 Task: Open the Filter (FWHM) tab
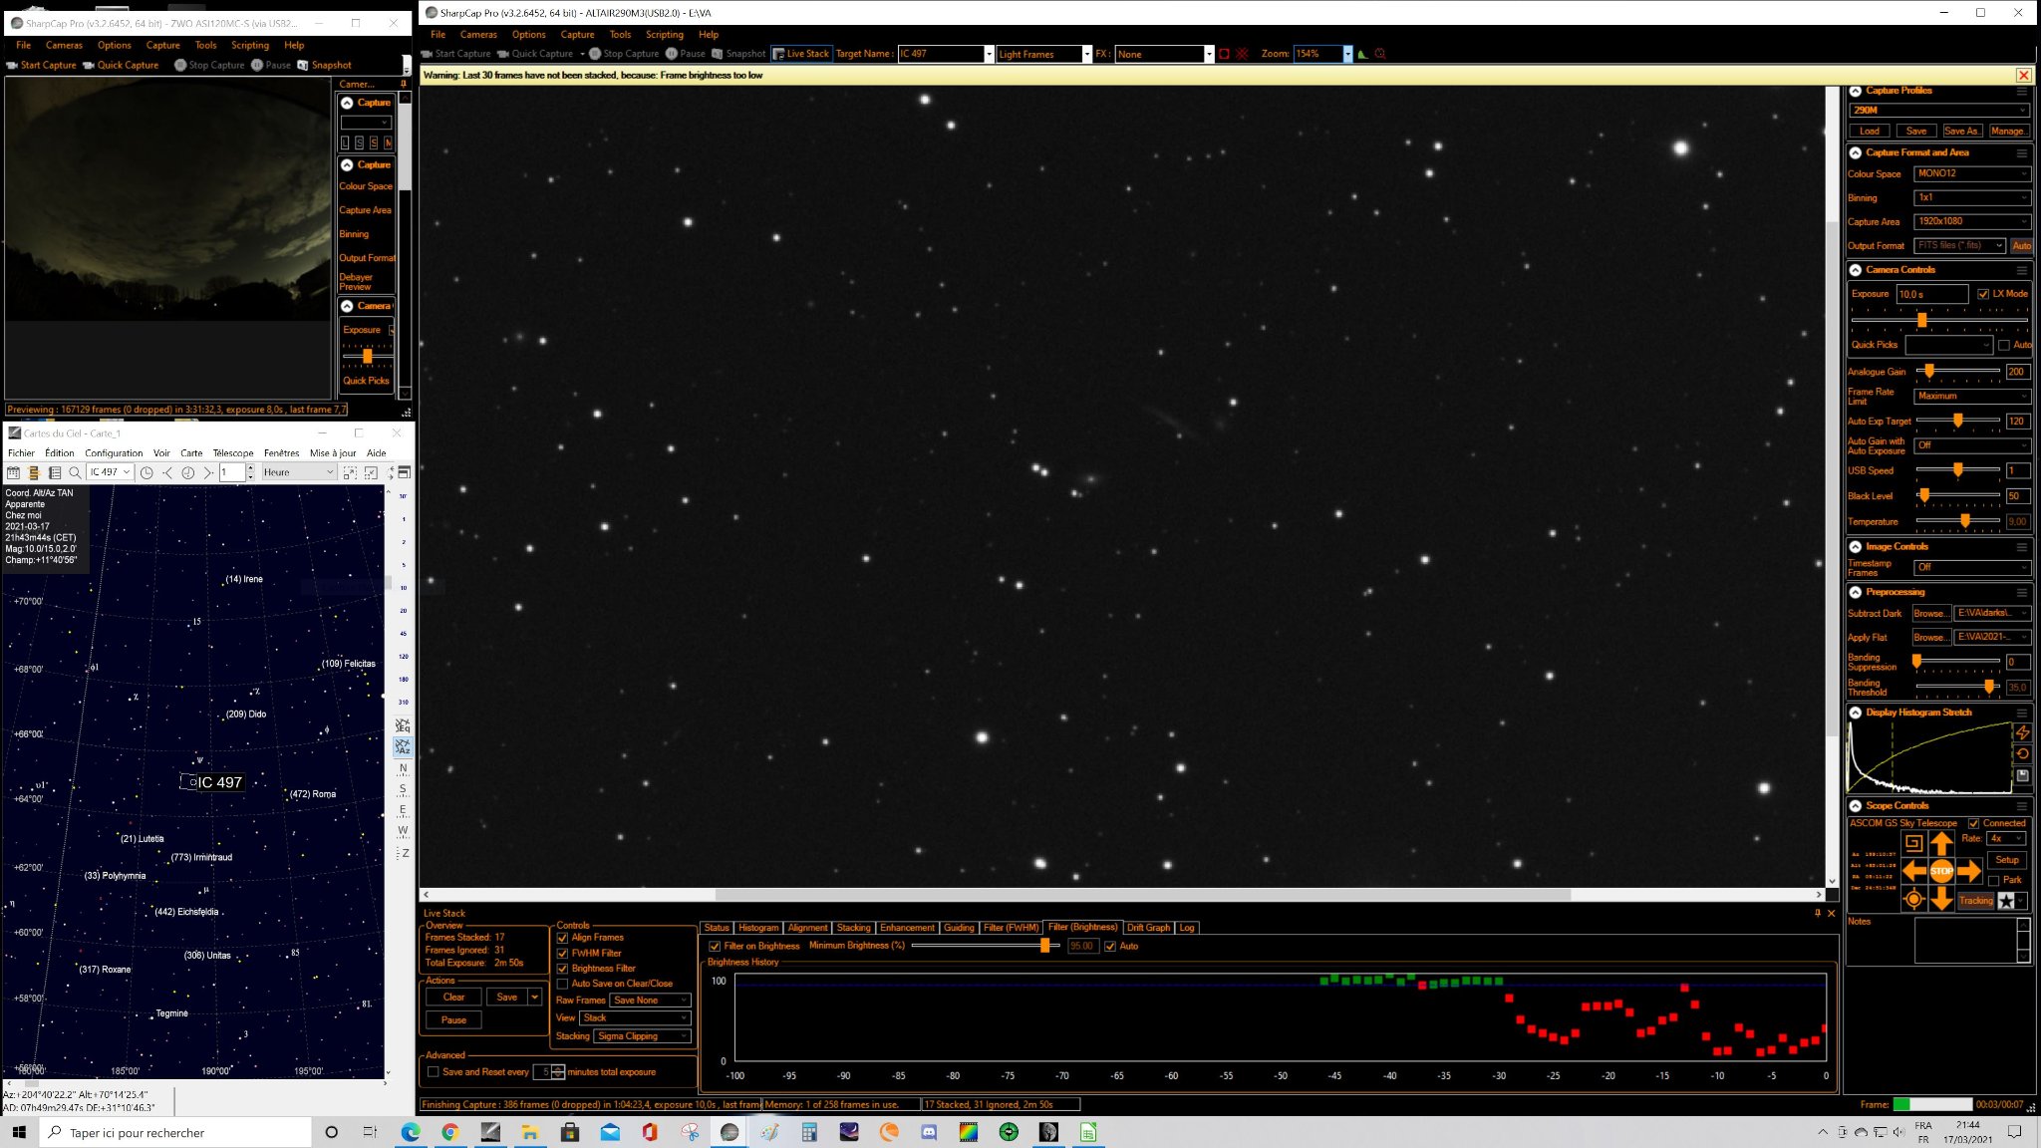tap(1011, 928)
